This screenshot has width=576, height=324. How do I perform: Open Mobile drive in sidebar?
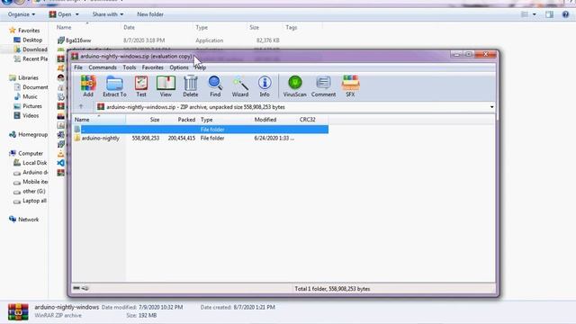(31, 182)
